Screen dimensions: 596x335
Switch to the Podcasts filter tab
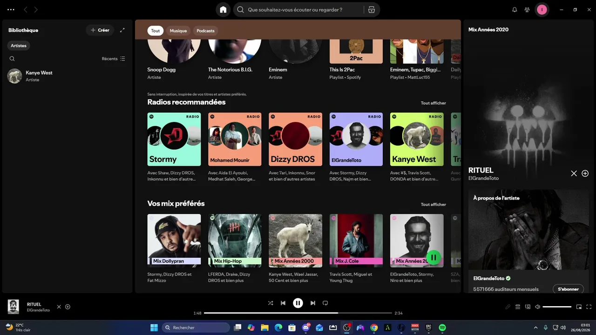pos(205,31)
